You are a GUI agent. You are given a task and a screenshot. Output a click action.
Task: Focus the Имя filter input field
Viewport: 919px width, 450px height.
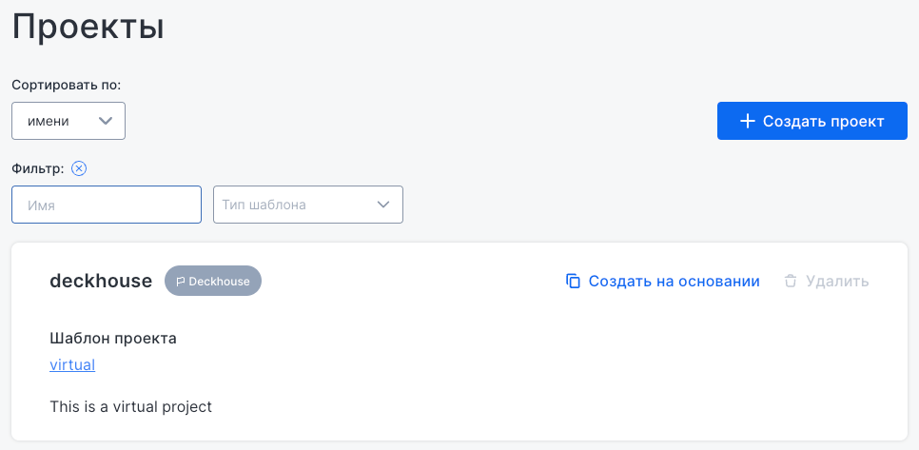107,205
